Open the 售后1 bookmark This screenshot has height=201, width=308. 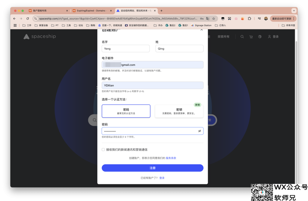click(183, 25)
